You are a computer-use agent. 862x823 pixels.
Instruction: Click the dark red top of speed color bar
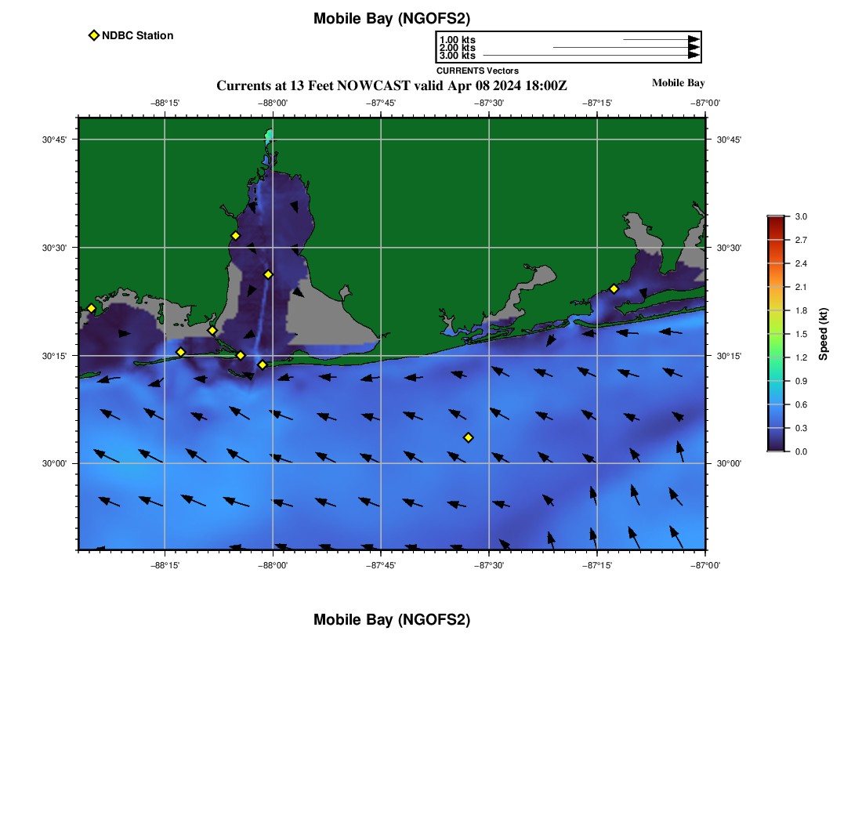coord(775,222)
